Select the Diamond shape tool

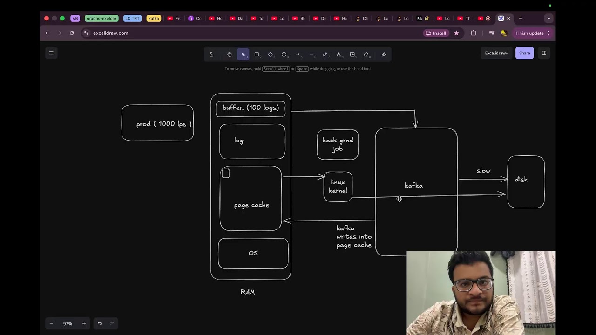pyautogui.click(x=271, y=54)
